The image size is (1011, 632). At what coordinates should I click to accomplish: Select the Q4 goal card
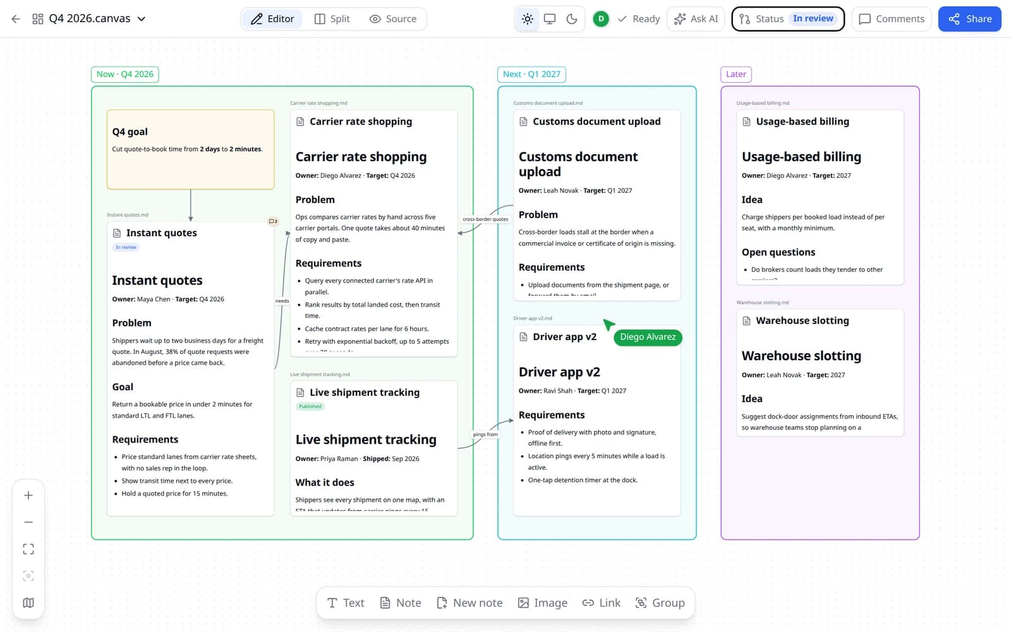point(190,150)
